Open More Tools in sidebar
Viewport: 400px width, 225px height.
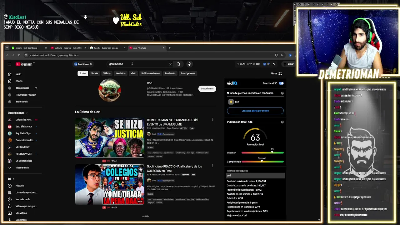tap(17, 102)
